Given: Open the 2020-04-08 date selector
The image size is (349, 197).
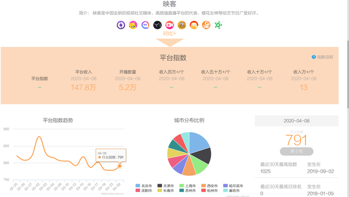Looking at the screenshot, I should (297, 121).
